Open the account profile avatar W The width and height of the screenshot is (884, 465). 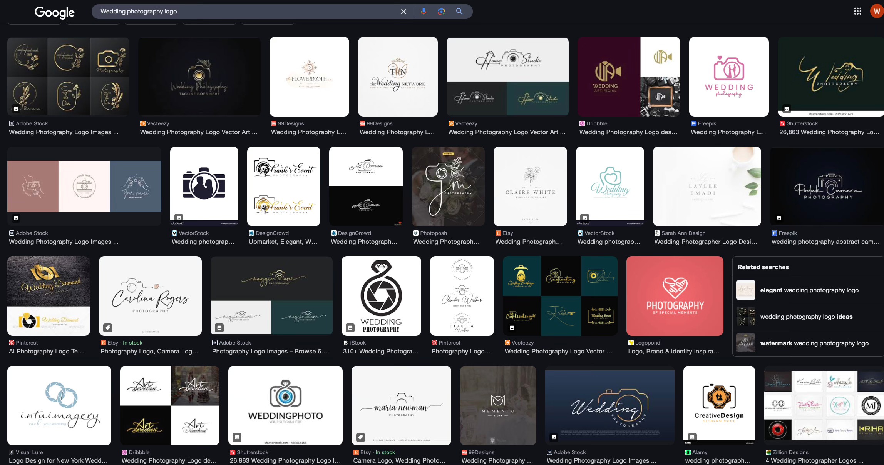(877, 11)
